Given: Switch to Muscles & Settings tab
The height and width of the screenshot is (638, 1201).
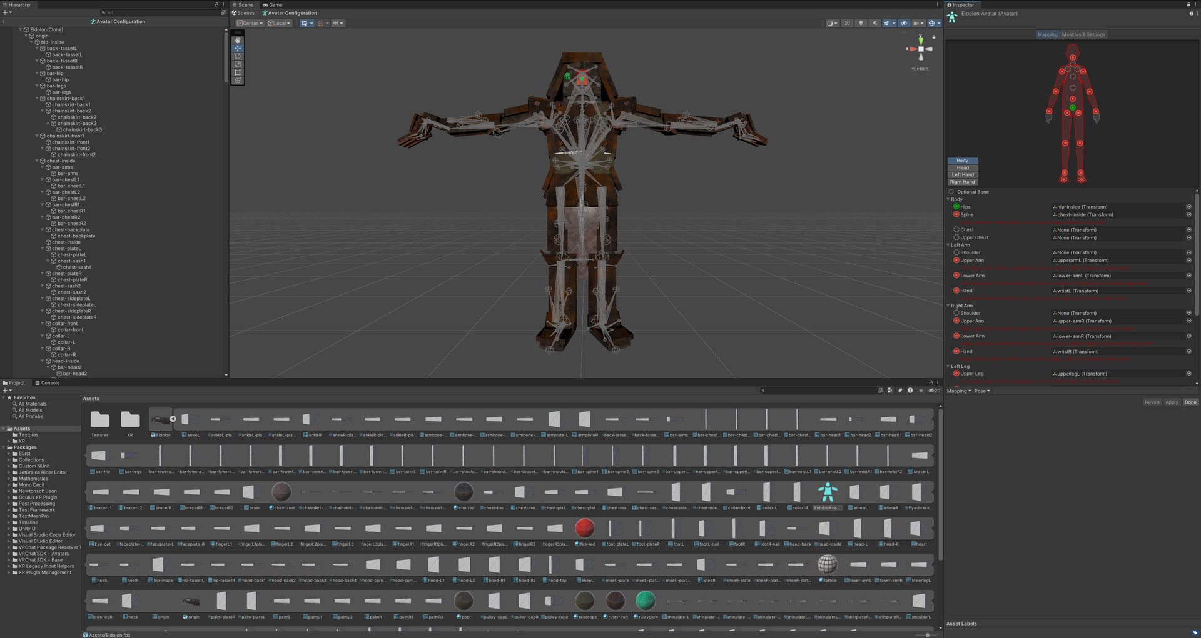Looking at the screenshot, I should (x=1083, y=35).
